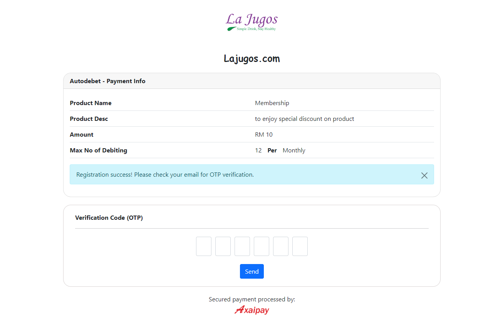This screenshot has width=498, height=321.
Task: Dismiss the registration success alert
Action: click(x=424, y=176)
